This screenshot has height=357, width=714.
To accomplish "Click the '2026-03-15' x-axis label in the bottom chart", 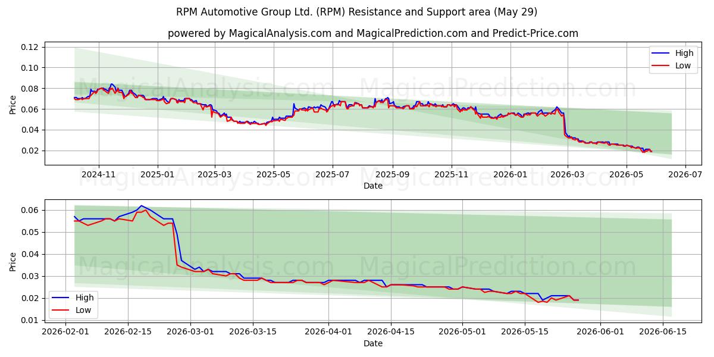I will [x=253, y=333].
